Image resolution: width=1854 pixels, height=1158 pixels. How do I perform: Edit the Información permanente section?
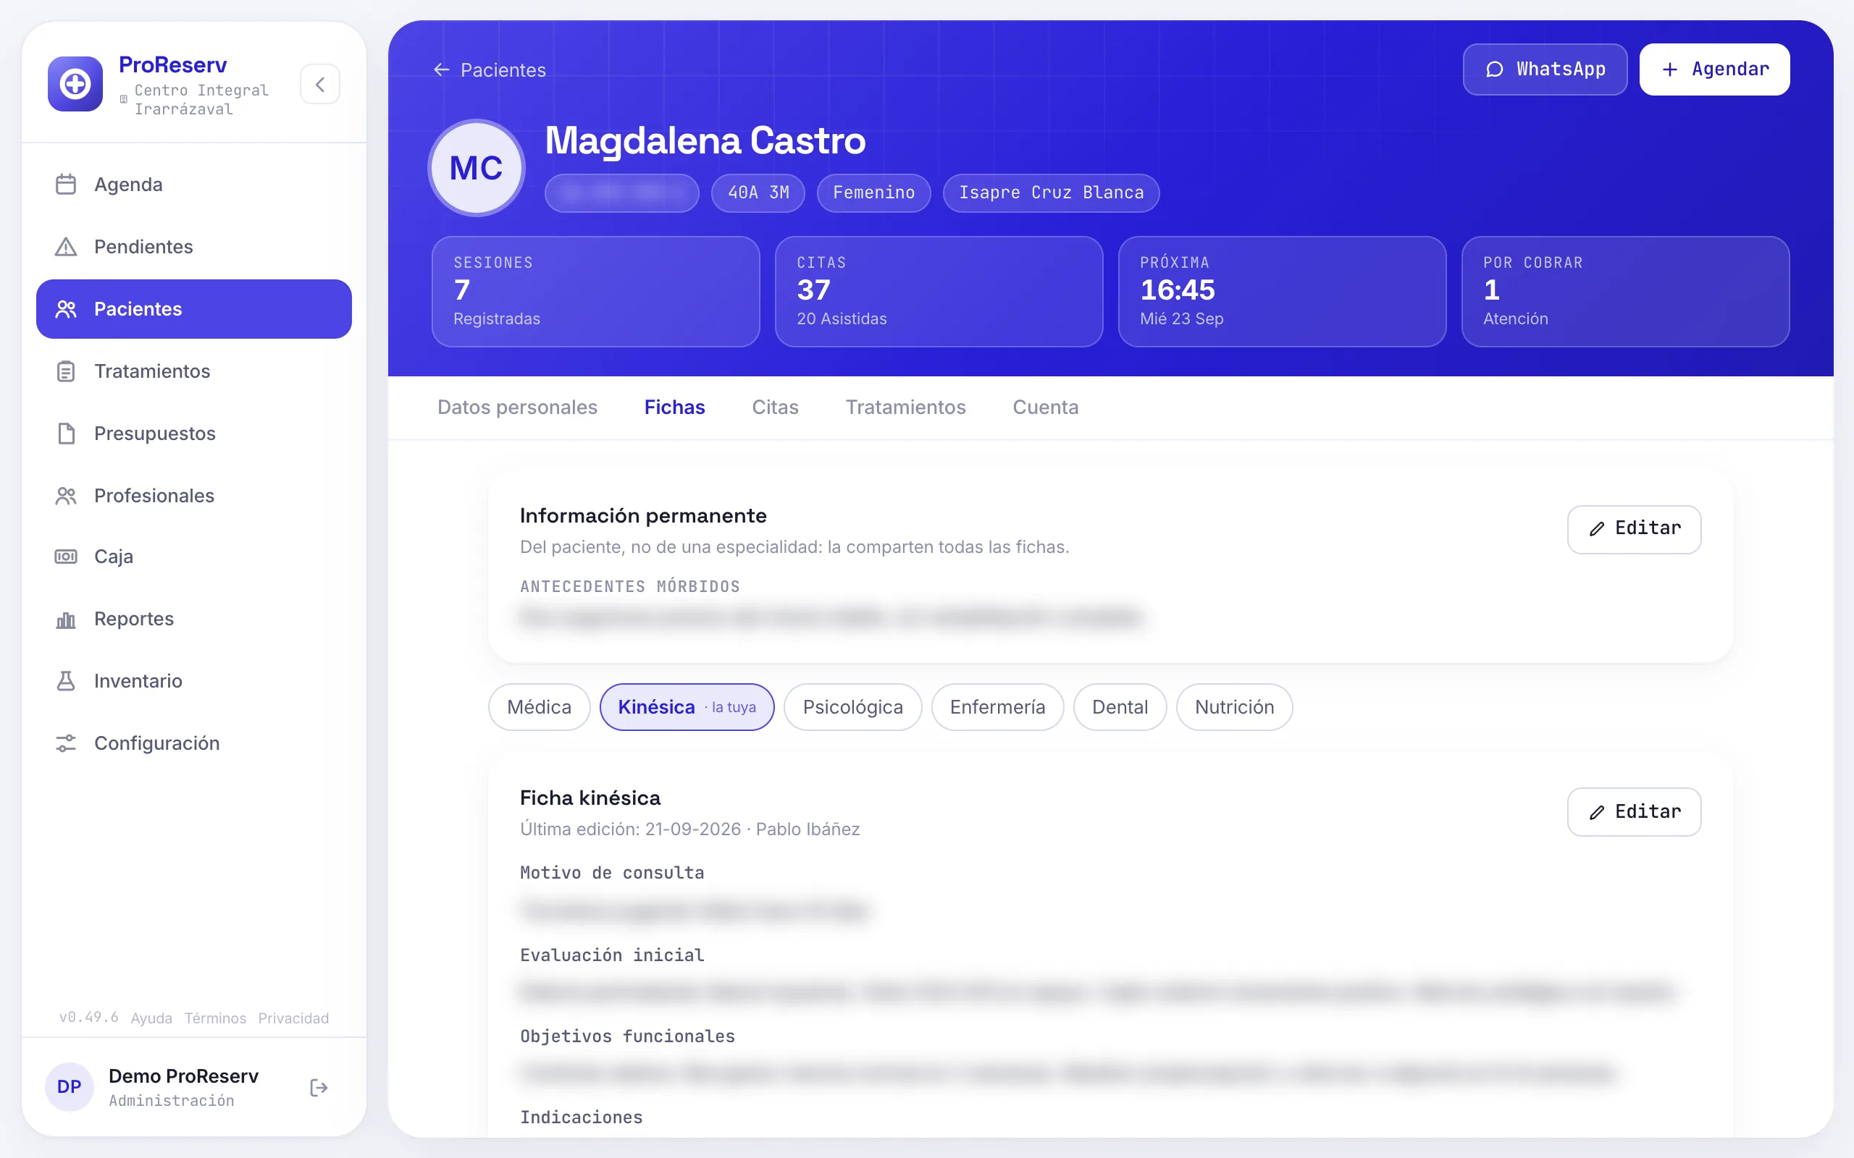[1633, 529]
